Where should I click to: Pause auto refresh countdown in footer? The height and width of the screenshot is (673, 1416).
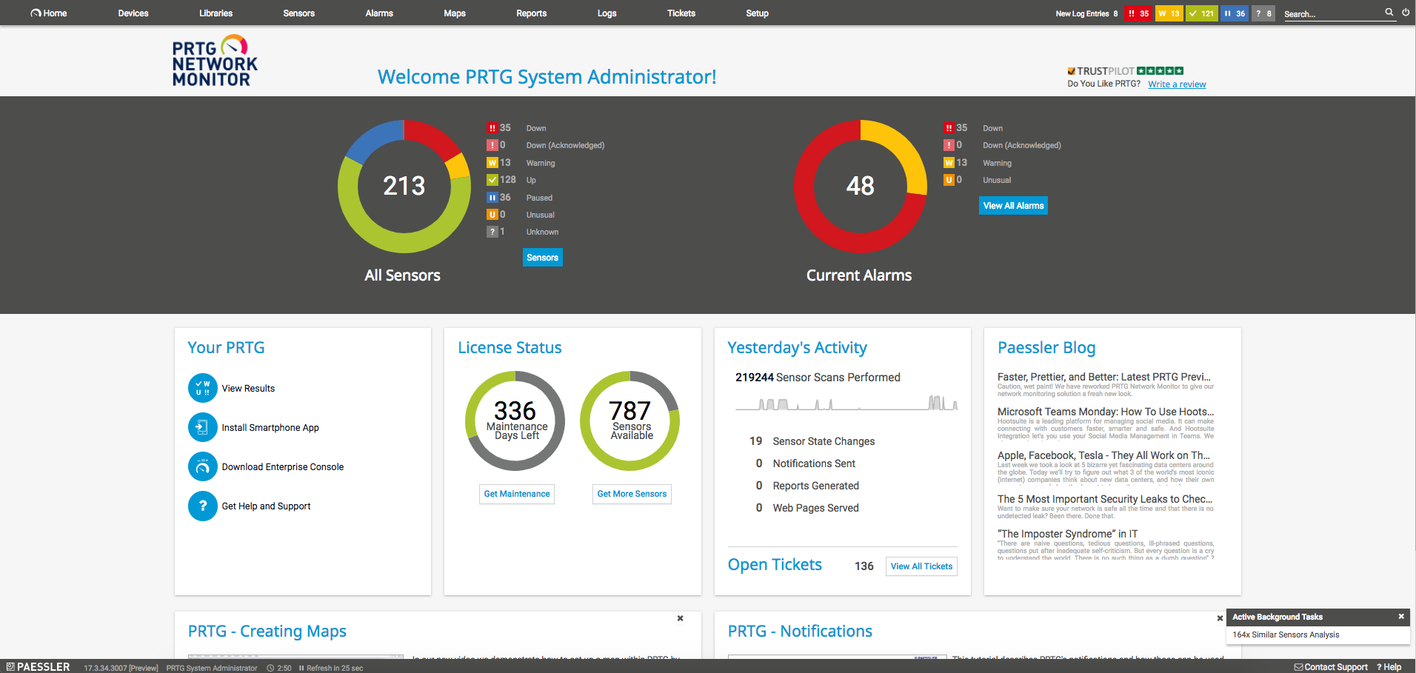[331, 668]
